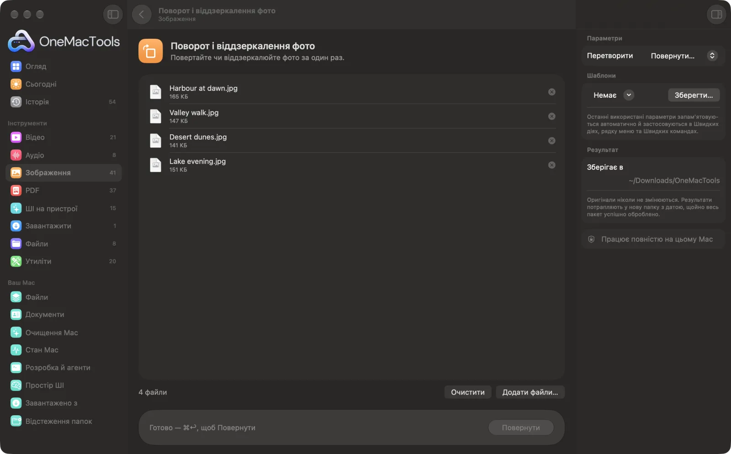
Task: Select Зображення in the sidebar
Action: pyautogui.click(x=64, y=173)
